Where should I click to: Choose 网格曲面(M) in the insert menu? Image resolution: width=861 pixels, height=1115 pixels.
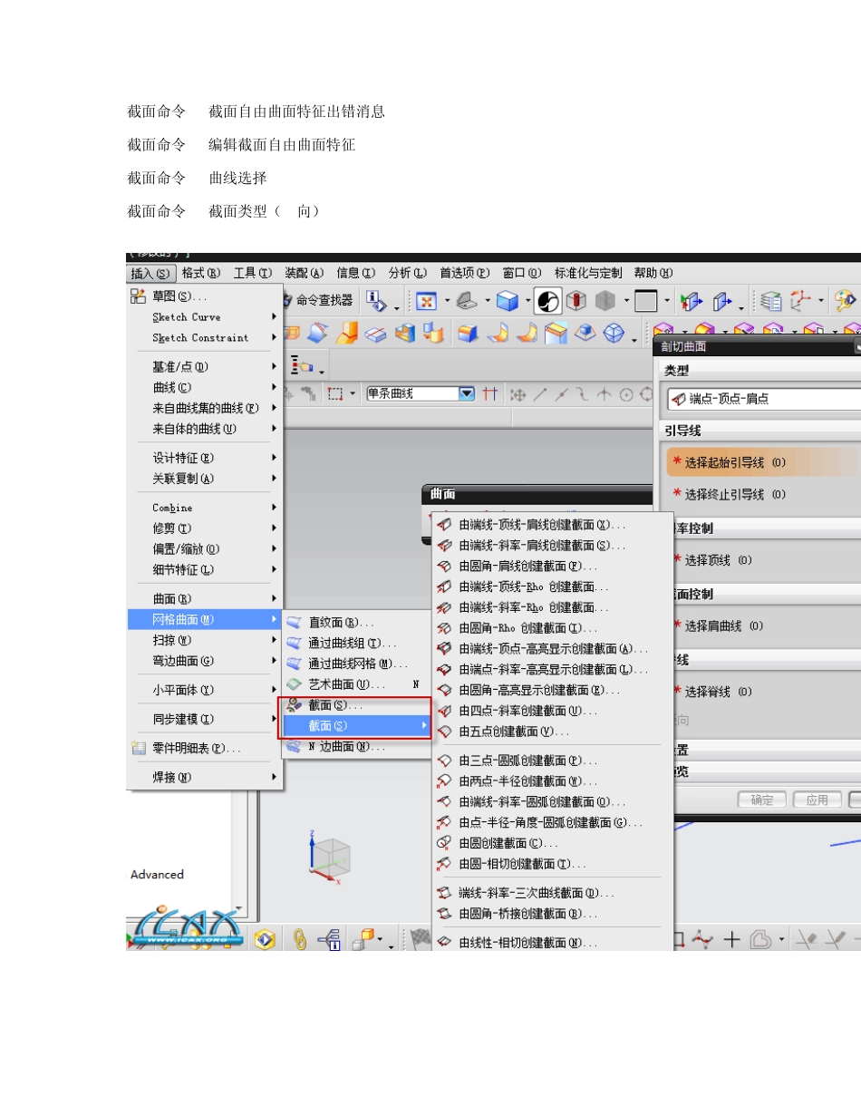pos(205,619)
